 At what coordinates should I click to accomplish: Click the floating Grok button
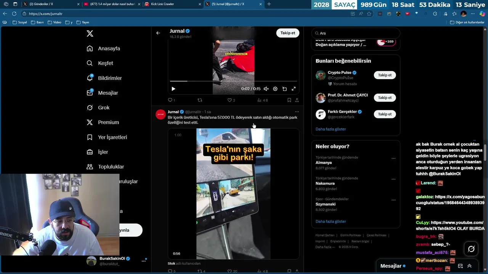[471, 249]
